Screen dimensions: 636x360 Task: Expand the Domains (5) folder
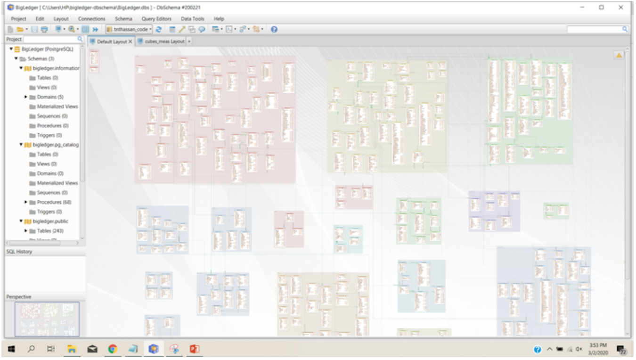click(26, 97)
